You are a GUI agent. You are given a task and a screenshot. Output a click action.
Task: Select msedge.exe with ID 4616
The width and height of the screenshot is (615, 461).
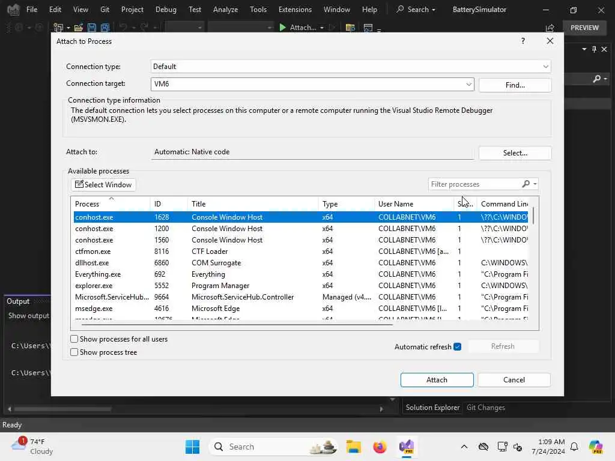[301, 308]
